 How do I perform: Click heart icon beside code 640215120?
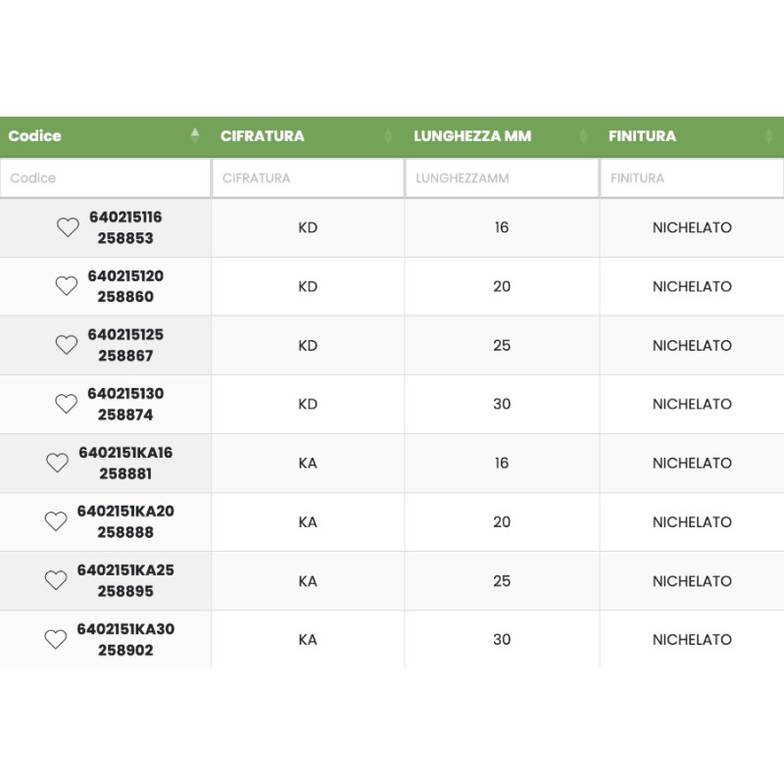click(67, 286)
